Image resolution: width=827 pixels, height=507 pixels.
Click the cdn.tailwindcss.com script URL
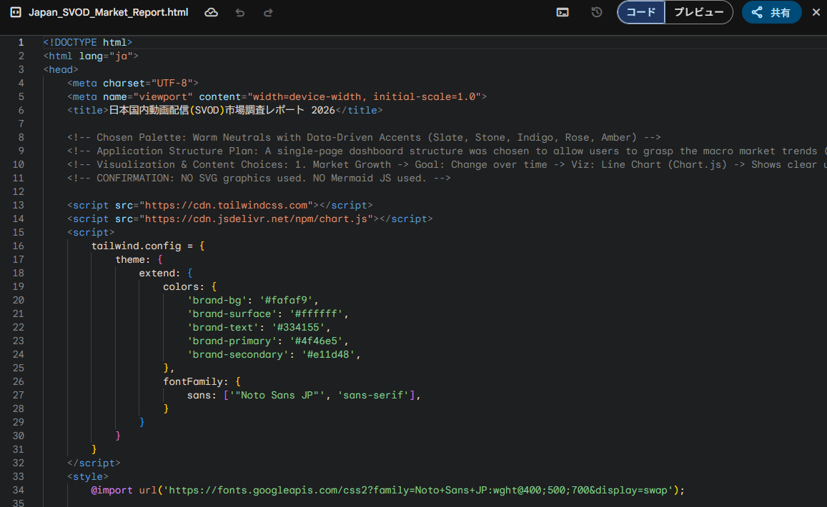[226, 205]
